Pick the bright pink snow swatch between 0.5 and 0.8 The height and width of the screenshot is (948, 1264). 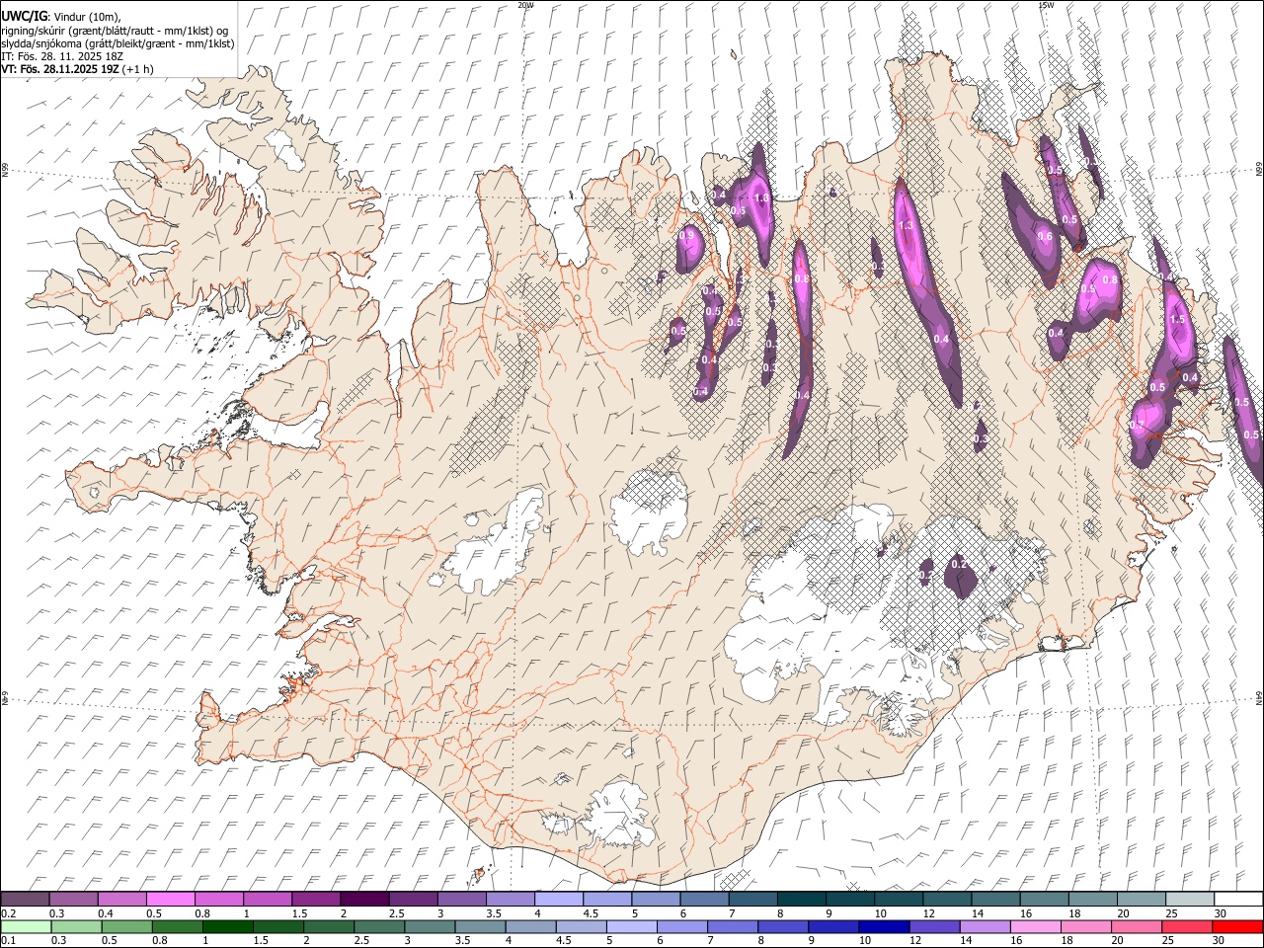coord(171,899)
